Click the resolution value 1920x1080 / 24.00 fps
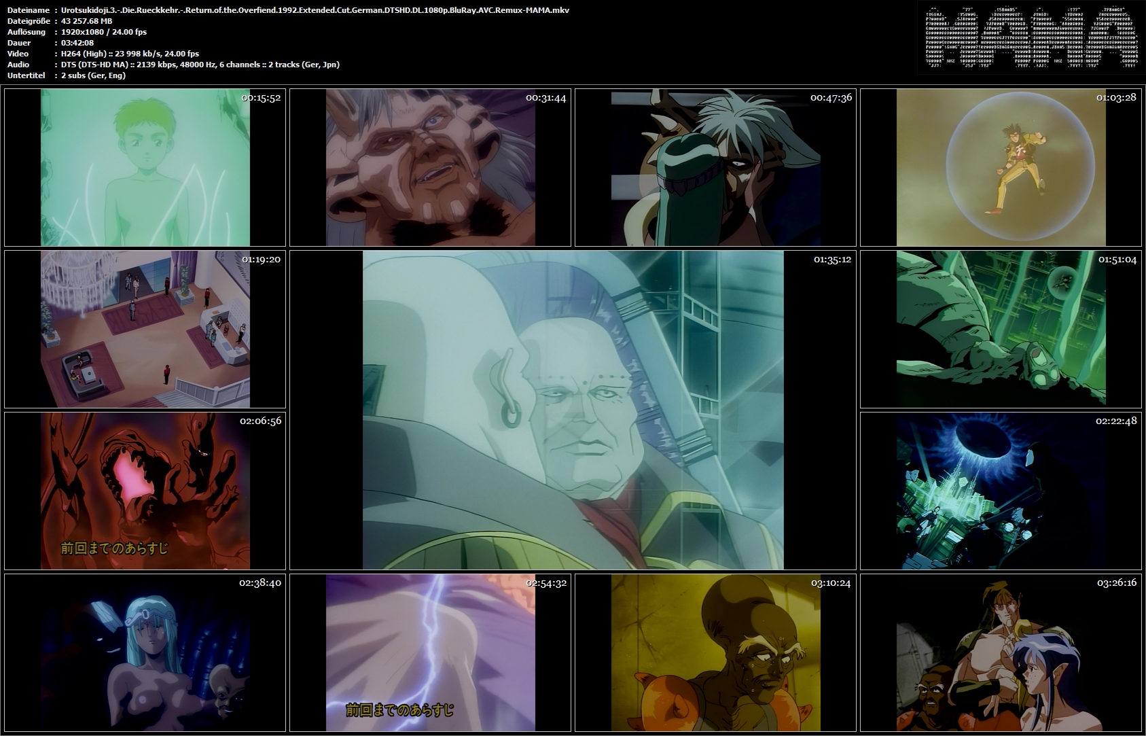The width and height of the screenshot is (1146, 736). (x=103, y=32)
